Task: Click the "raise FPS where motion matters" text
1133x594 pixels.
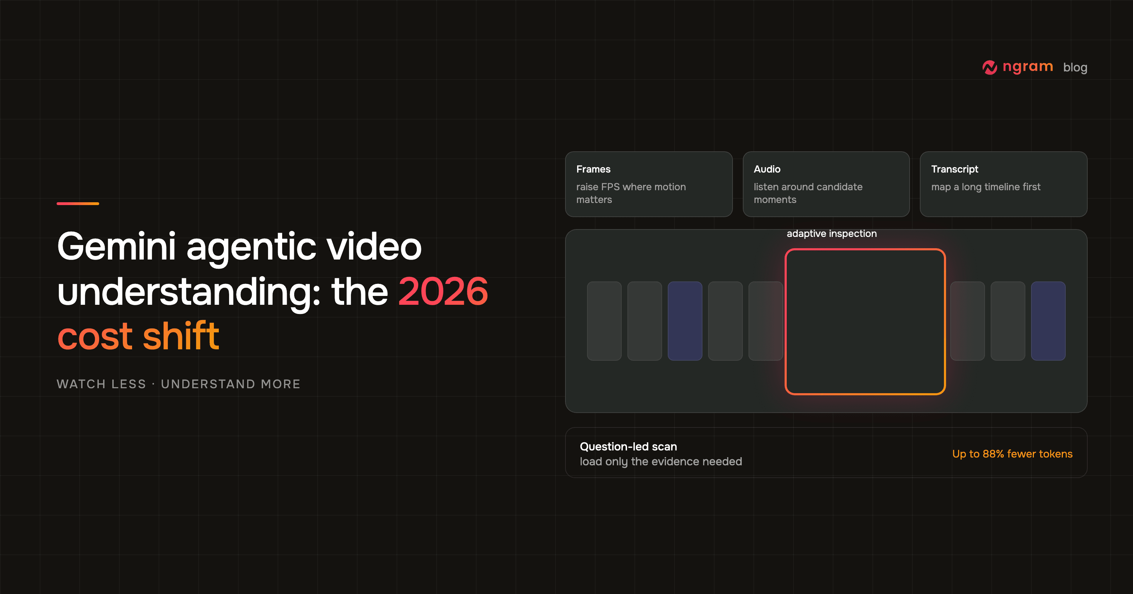Action: pyautogui.click(x=631, y=193)
